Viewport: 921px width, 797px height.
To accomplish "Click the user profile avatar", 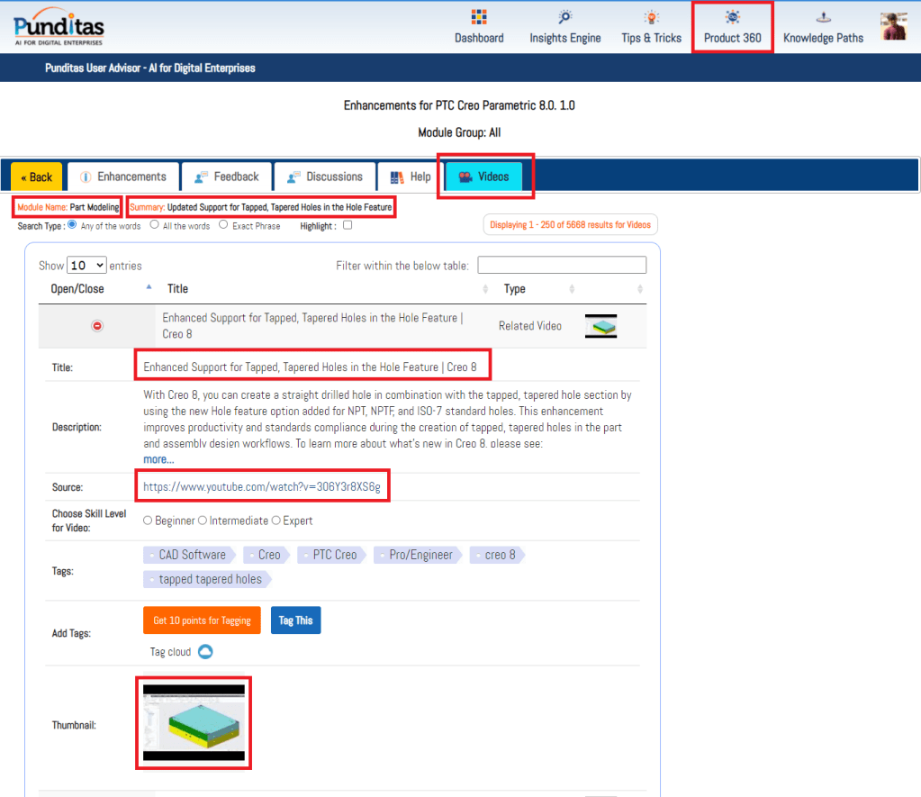I will (893, 26).
